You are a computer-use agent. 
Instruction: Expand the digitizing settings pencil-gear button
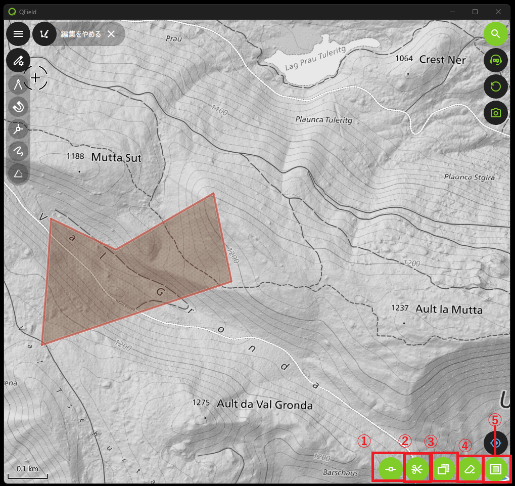[x=18, y=61]
